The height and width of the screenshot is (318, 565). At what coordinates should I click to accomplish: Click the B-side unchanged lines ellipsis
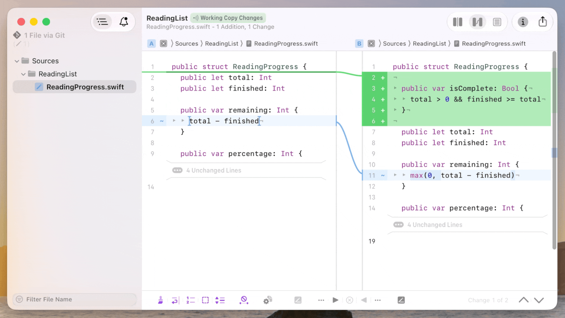(398, 225)
